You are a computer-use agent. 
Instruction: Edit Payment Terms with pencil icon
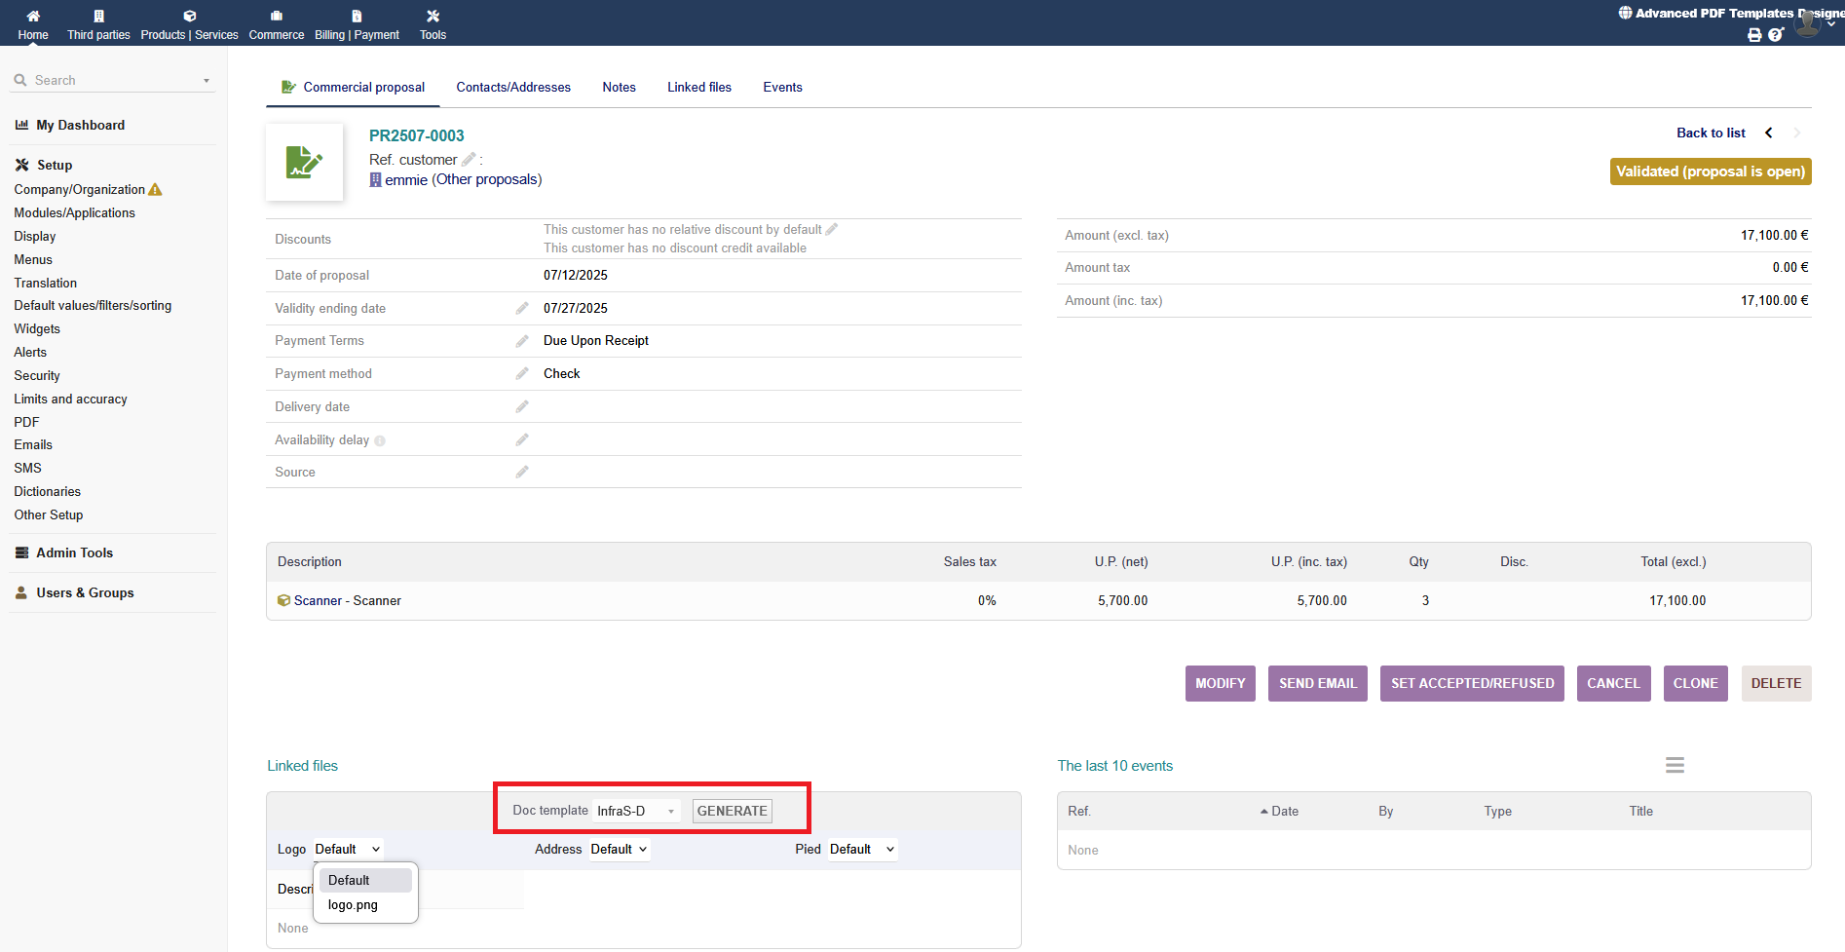(522, 341)
